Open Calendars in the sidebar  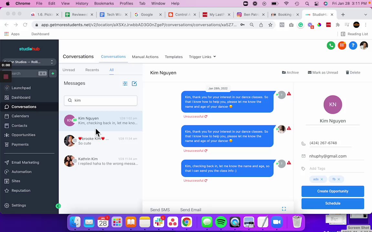pos(20,116)
